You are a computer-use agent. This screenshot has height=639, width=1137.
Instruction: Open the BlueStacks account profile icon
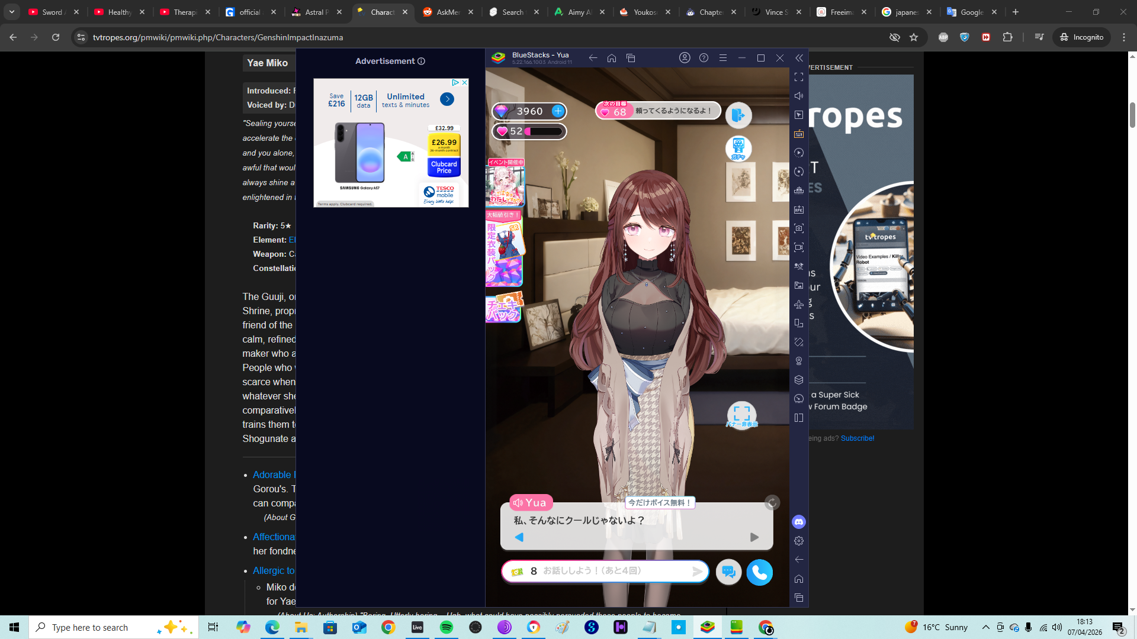tap(685, 58)
